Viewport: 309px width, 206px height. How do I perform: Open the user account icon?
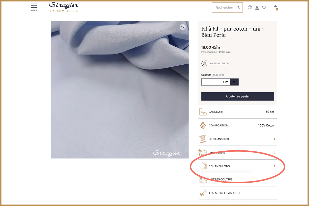257,7
